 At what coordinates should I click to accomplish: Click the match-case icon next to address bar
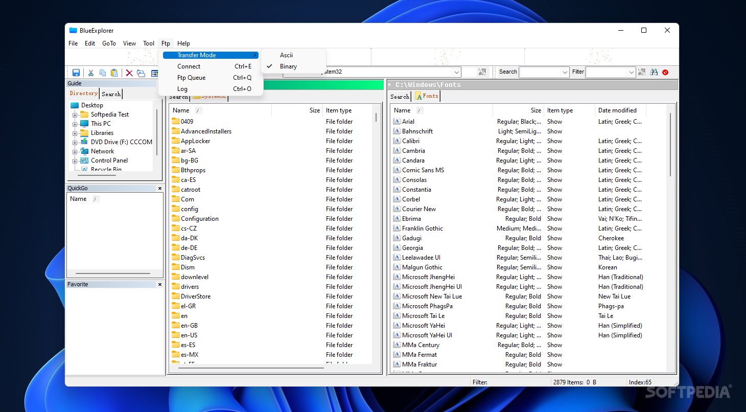tap(482, 72)
